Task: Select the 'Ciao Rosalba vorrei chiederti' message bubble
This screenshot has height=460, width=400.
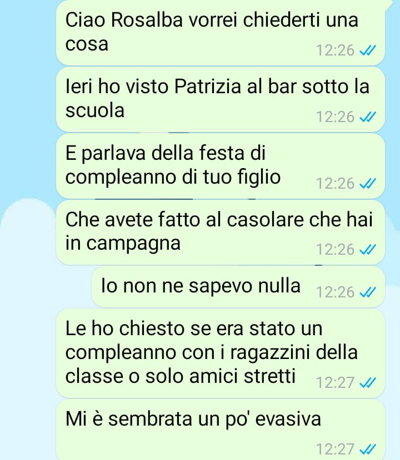Action: (x=220, y=33)
